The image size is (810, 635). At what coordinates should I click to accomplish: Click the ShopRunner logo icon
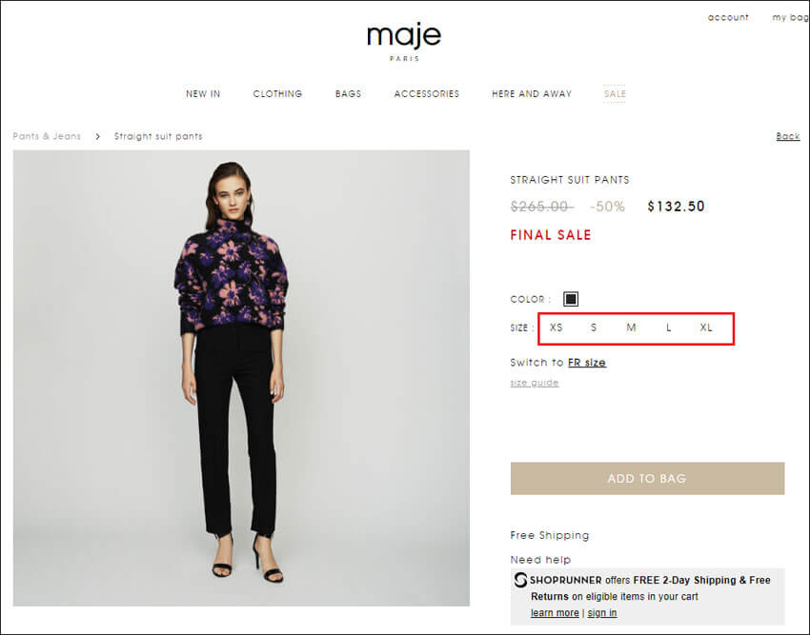point(520,580)
